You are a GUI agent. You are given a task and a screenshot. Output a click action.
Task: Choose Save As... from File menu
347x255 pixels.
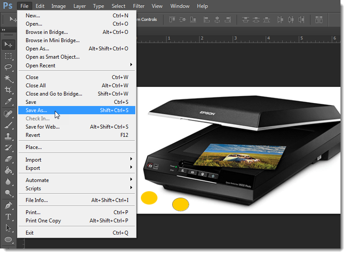point(37,110)
